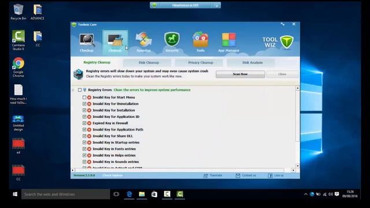Click the list scroll-down arrow

pos(298,166)
